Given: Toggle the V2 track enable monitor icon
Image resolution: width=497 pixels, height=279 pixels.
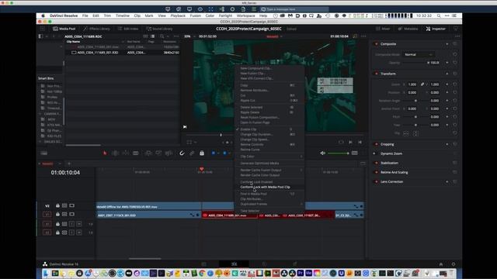Looking at the screenshot, I should tap(72, 205).
